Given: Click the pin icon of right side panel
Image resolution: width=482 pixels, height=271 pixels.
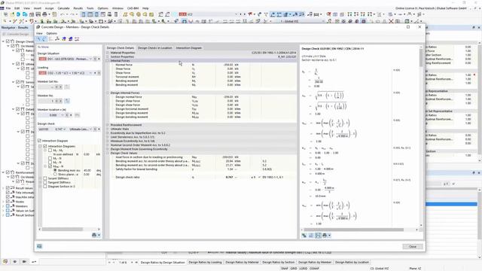Looking at the screenshot, I should click(x=474, y=27).
